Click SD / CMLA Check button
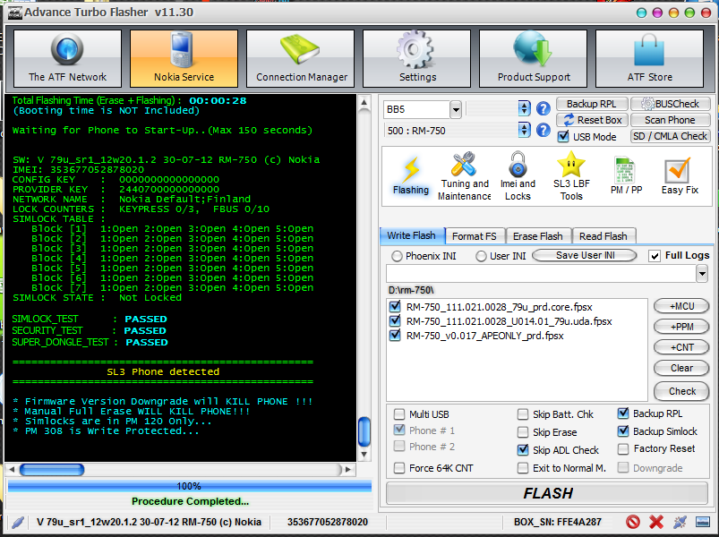 coord(671,136)
